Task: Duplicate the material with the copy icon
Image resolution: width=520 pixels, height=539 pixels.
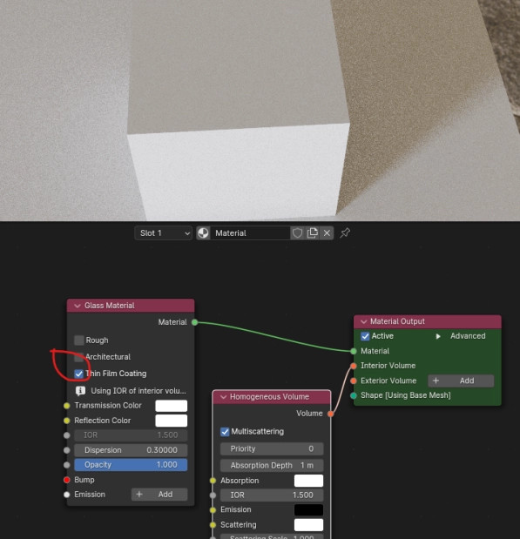Action: [x=312, y=233]
